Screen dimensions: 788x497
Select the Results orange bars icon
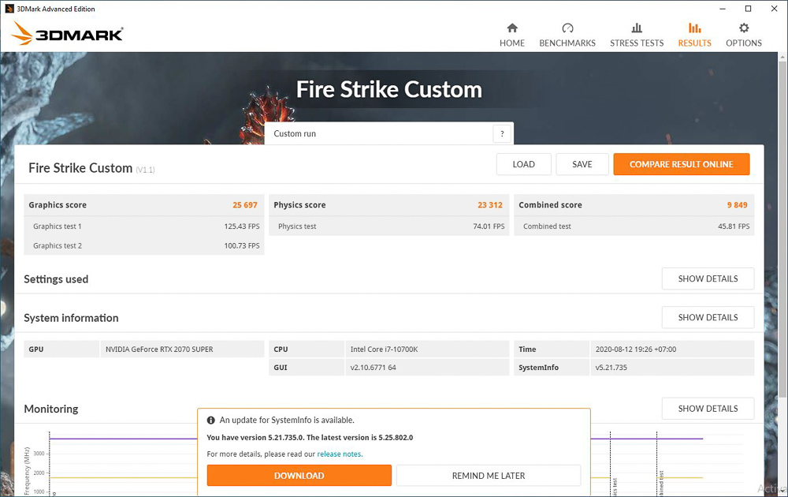pyautogui.click(x=694, y=28)
